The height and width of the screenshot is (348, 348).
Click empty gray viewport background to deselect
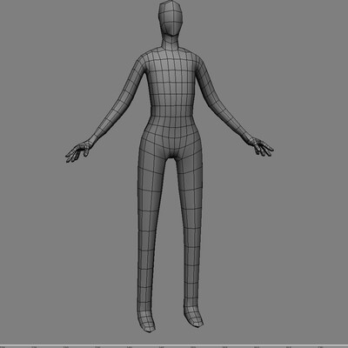point(290,232)
